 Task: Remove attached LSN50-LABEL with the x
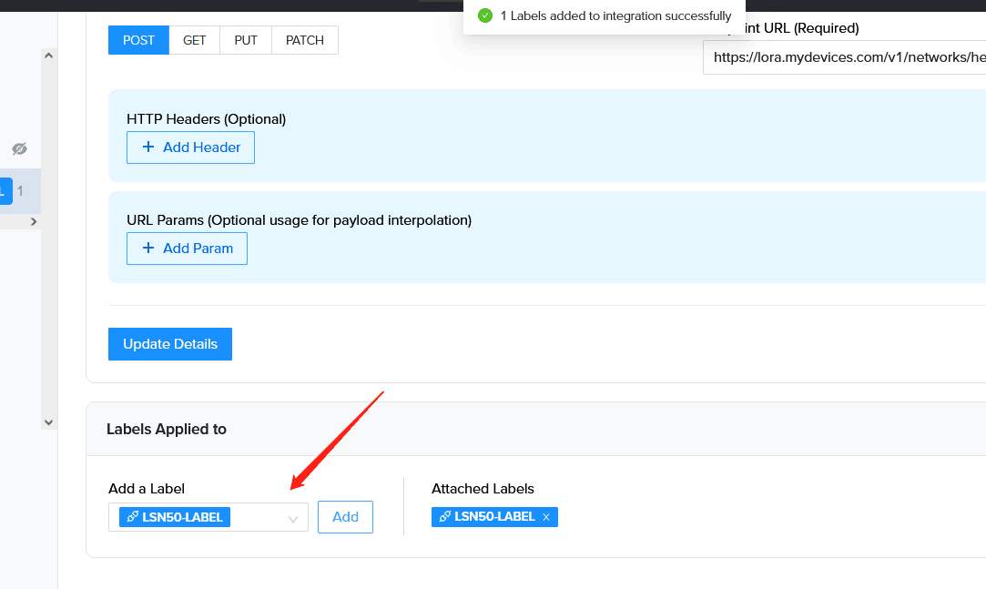pyautogui.click(x=546, y=517)
